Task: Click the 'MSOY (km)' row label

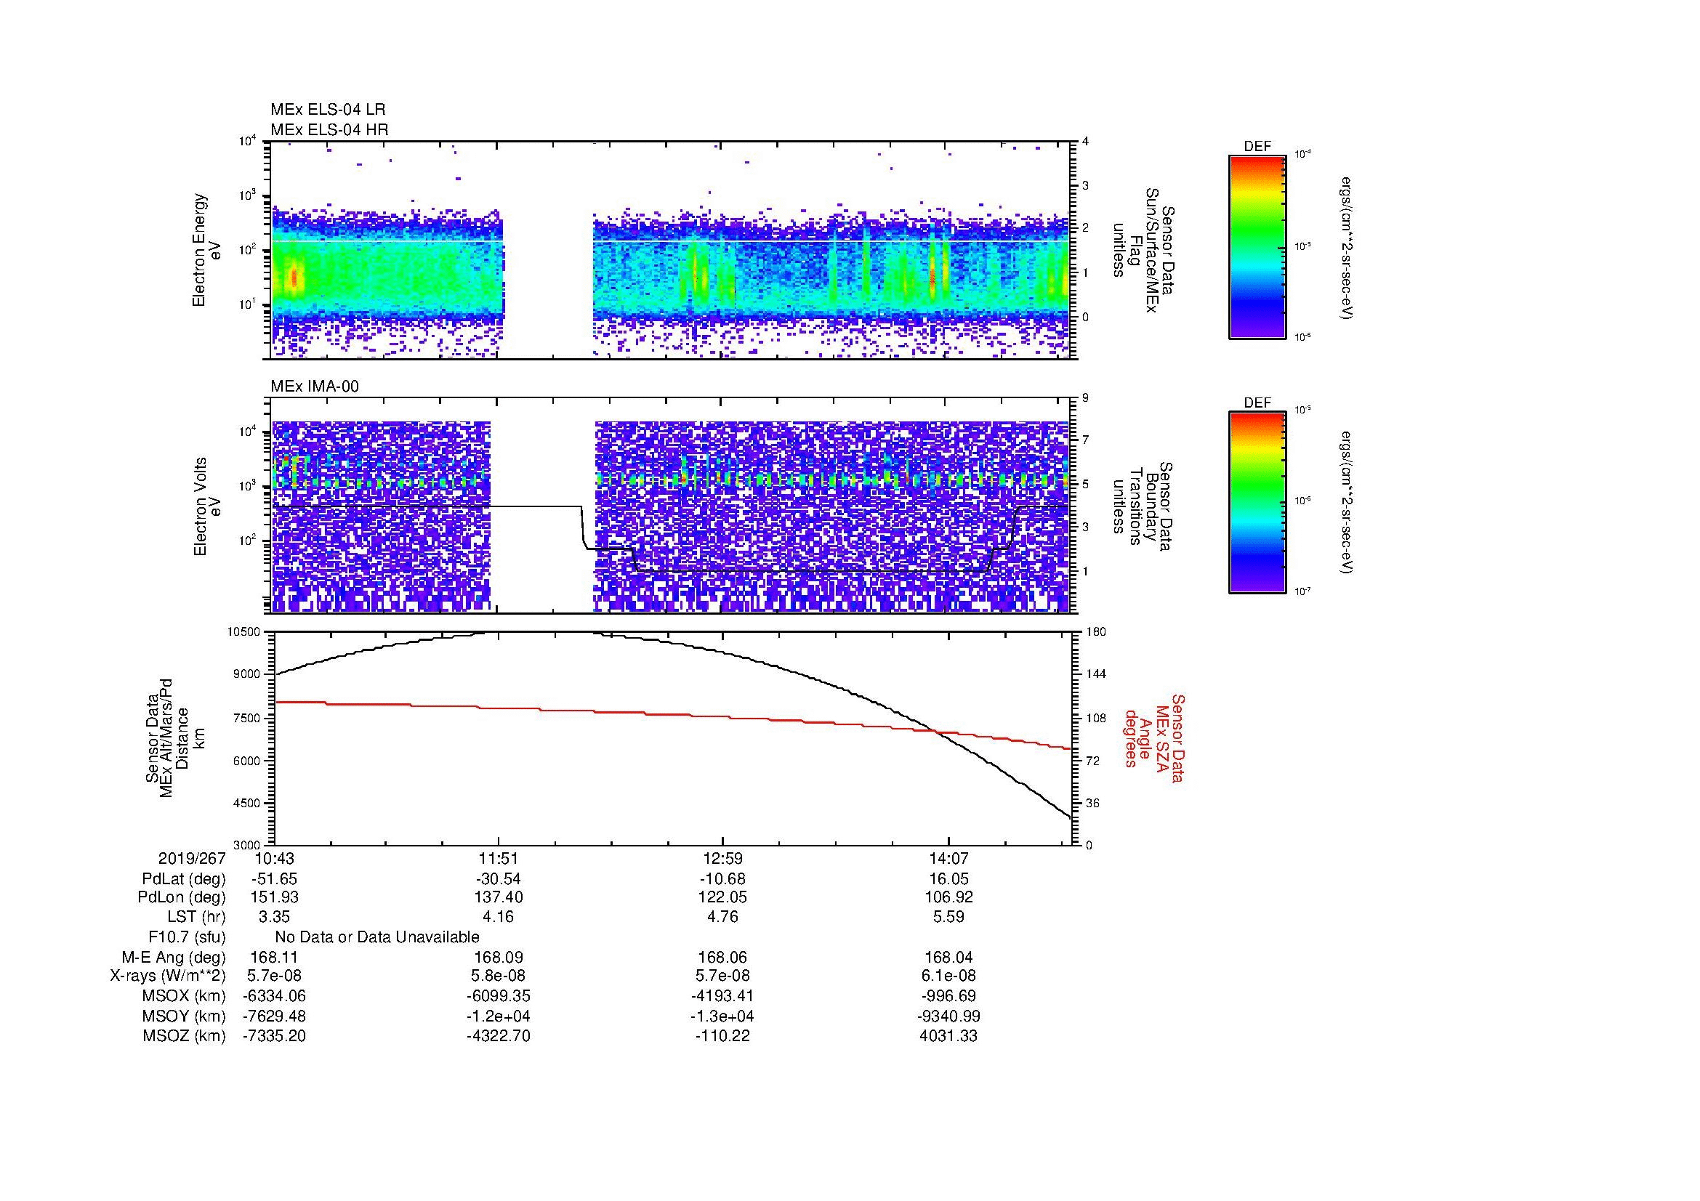Action: coord(184,1016)
